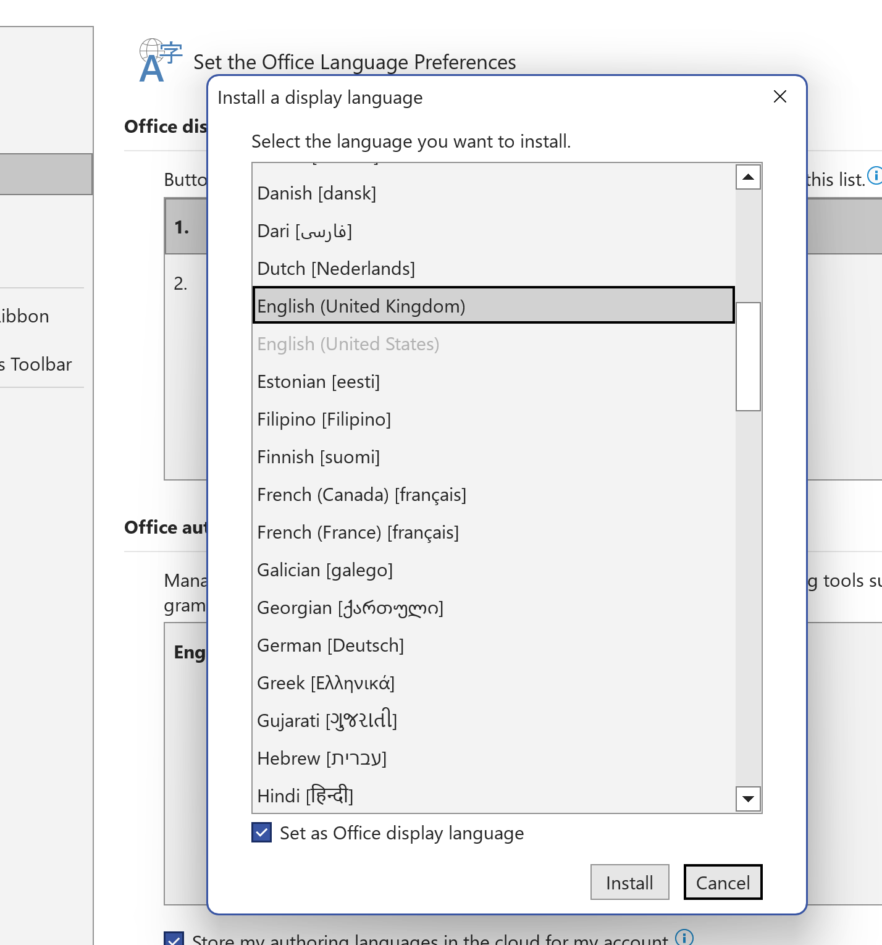Click the greyed English (United States) entry
This screenshot has height=945, width=882.
(493, 343)
